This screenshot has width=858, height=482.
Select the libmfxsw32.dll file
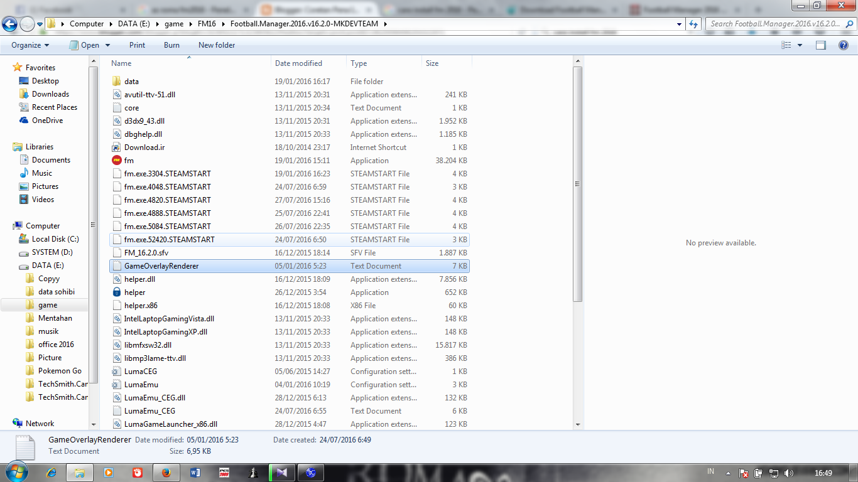click(x=148, y=345)
